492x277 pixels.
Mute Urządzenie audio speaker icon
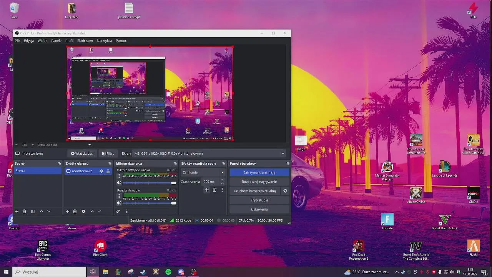pos(119,203)
